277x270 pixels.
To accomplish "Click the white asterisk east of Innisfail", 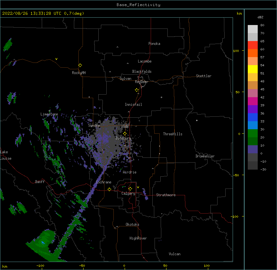I will click(161, 97).
